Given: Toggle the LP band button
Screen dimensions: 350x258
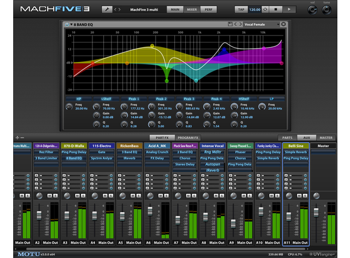Looking at the screenshot, I should click(271, 99).
